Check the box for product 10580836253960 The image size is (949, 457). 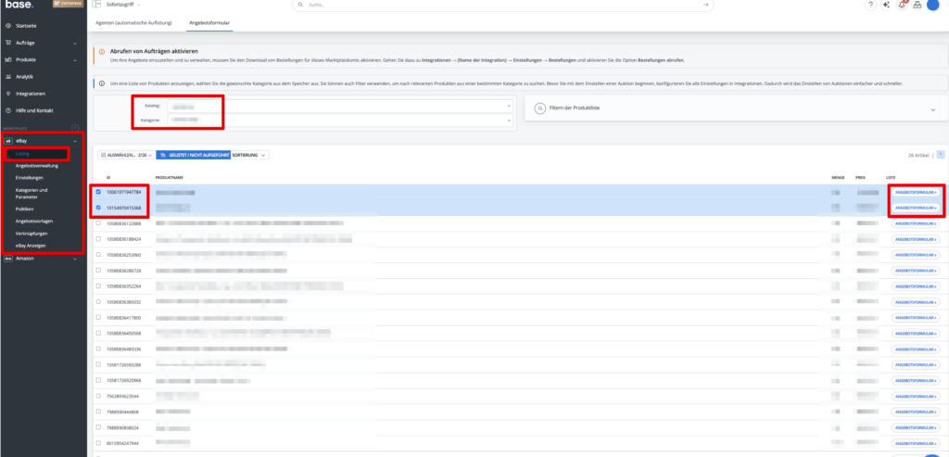tap(98, 255)
